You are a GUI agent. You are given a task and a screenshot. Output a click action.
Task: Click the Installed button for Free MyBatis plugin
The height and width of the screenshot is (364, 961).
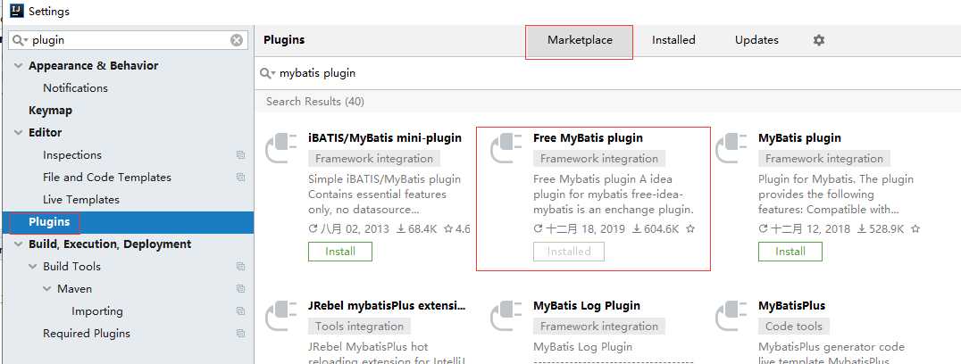point(569,252)
